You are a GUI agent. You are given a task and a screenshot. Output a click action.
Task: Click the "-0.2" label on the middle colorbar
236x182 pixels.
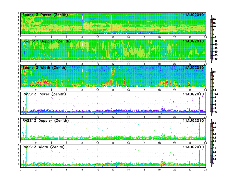[215, 94]
